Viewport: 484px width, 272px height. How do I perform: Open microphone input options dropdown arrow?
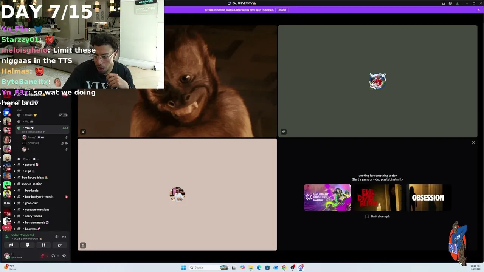click(x=47, y=256)
